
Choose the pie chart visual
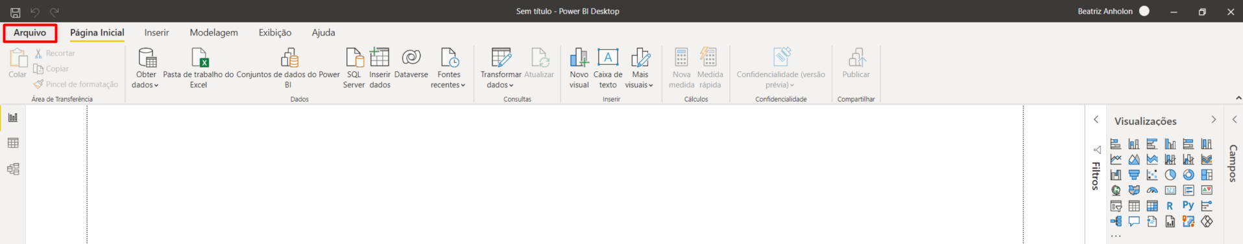tap(1170, 175)
